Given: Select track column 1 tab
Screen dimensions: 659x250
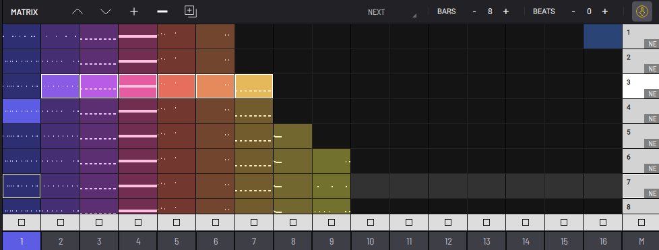Looking at the screenshot, I should (22, 241).
